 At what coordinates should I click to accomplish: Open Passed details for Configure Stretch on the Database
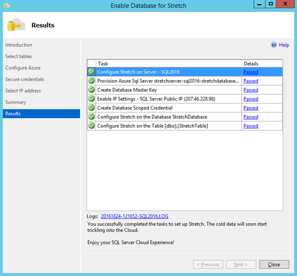click(x=250, y=117)
